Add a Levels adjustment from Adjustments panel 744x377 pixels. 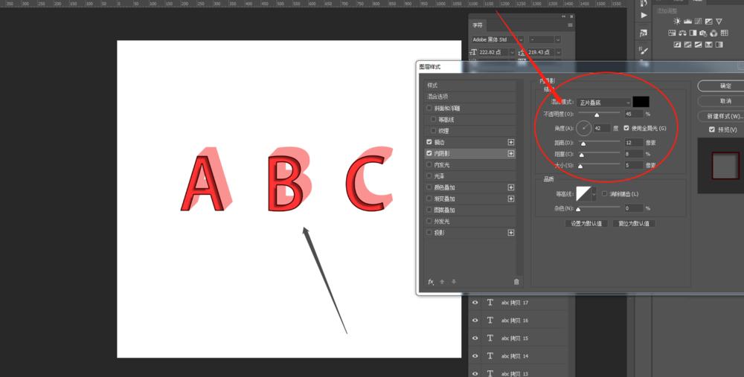(687, 22)
